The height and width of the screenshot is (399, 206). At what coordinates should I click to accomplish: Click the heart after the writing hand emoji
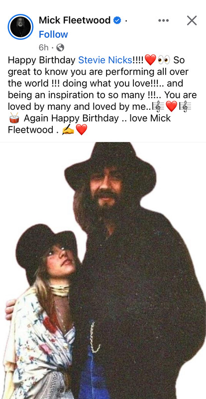point(82,130)
